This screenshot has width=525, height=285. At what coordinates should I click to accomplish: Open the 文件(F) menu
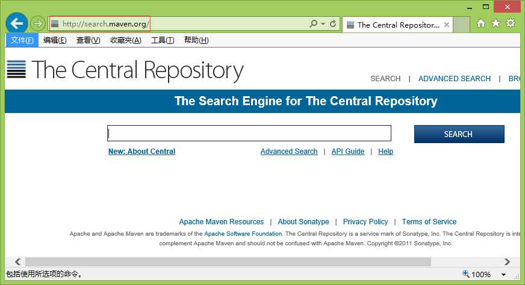[22, 40]
